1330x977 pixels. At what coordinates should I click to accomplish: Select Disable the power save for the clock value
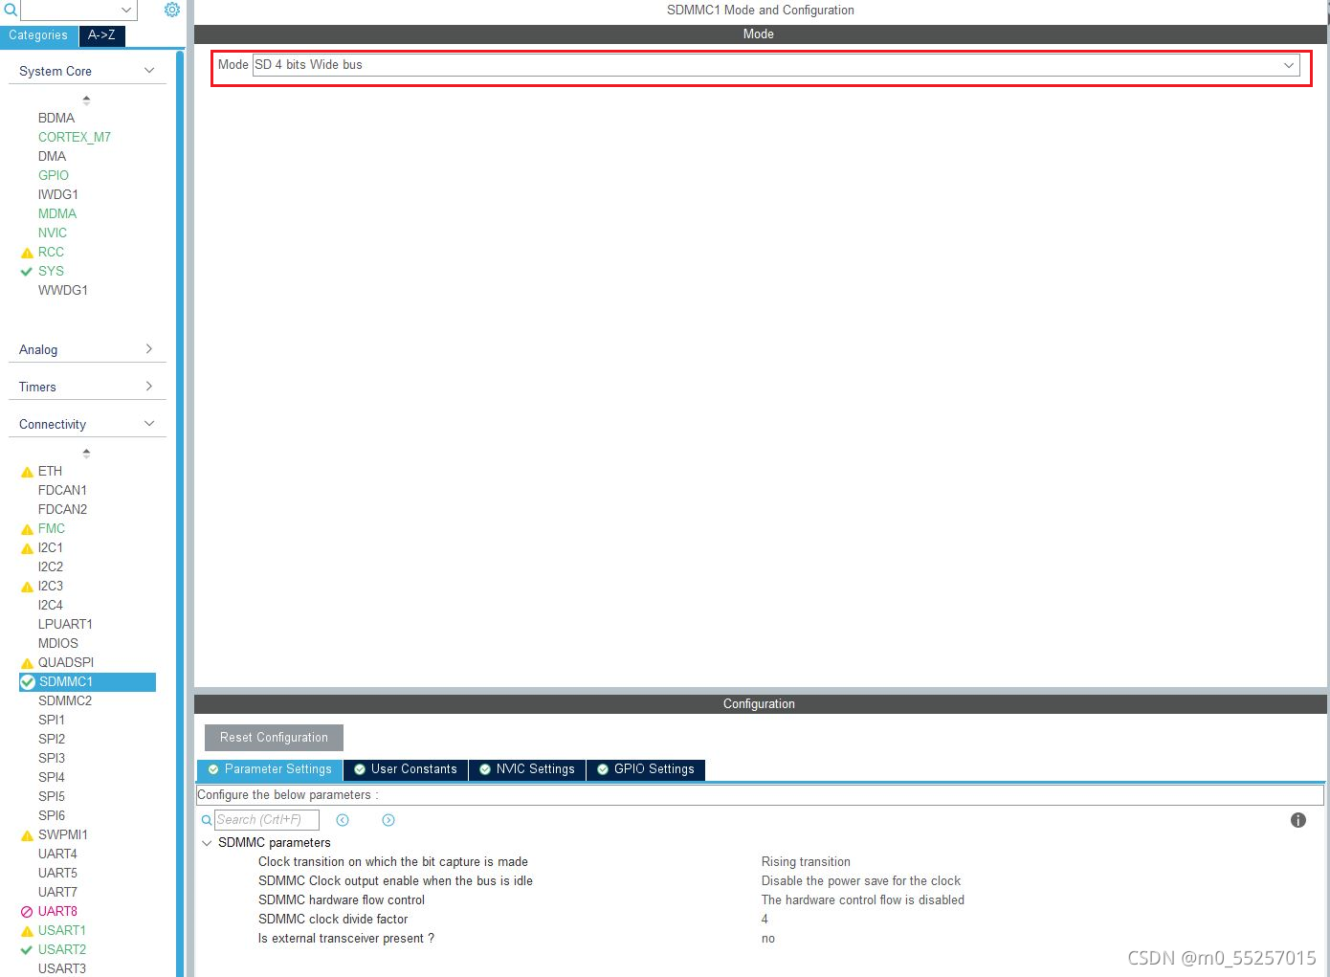pyautogui.click(x=861, y=881)
